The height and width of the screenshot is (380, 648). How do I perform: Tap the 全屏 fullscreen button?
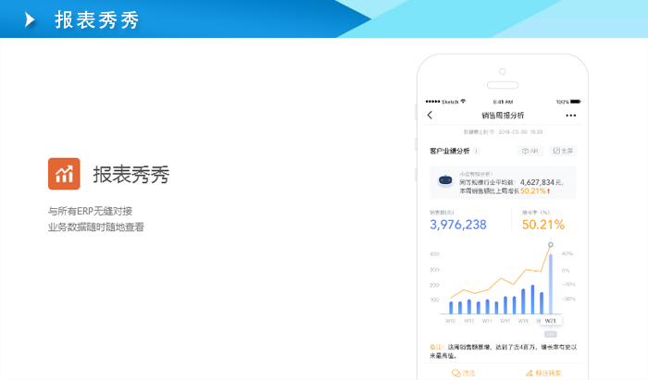[563, 151]
